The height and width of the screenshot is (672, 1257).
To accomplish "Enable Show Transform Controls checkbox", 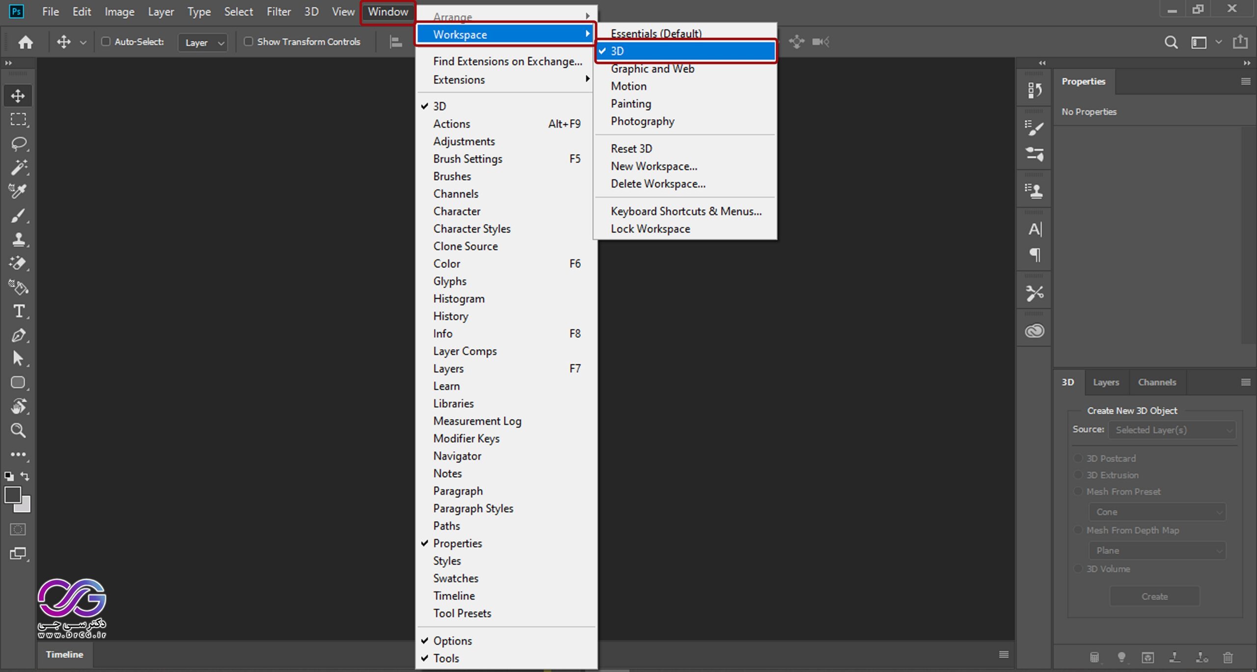I will pos(248,42).
